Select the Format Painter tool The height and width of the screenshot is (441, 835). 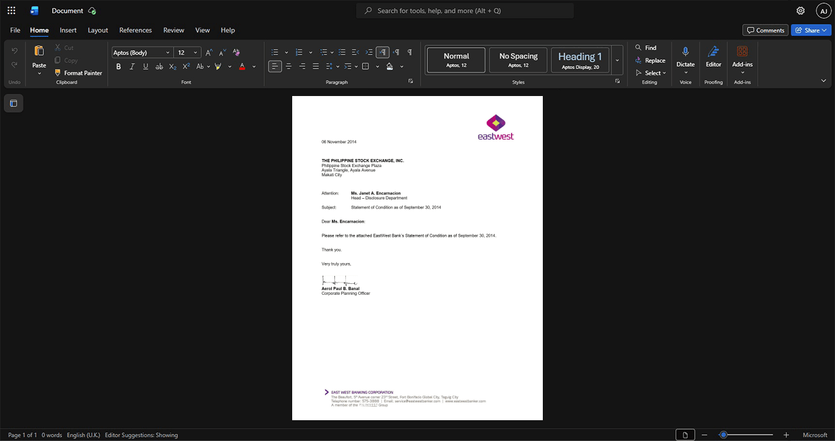tap(78, 73)
